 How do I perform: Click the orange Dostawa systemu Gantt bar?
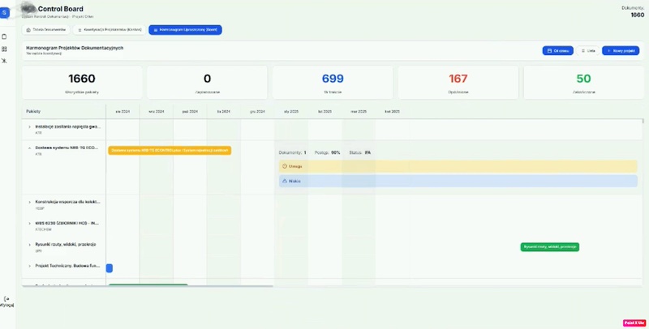[169, 150]
